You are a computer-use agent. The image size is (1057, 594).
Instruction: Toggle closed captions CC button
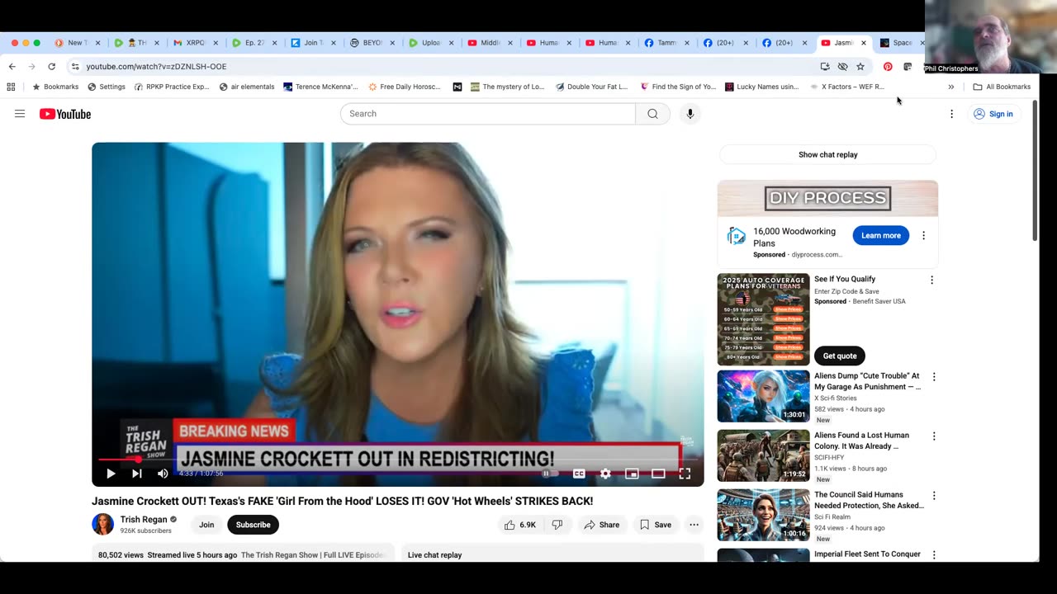579,474
